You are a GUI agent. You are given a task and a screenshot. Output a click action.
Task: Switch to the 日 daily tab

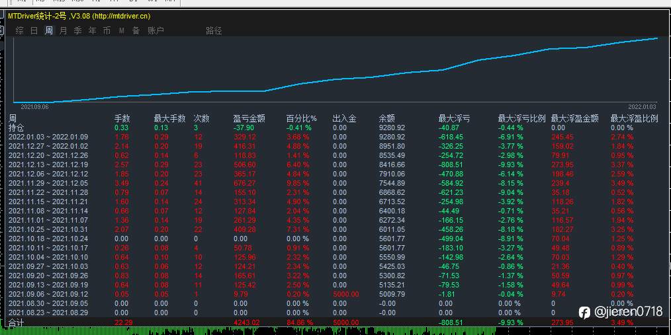click(34, 31)
